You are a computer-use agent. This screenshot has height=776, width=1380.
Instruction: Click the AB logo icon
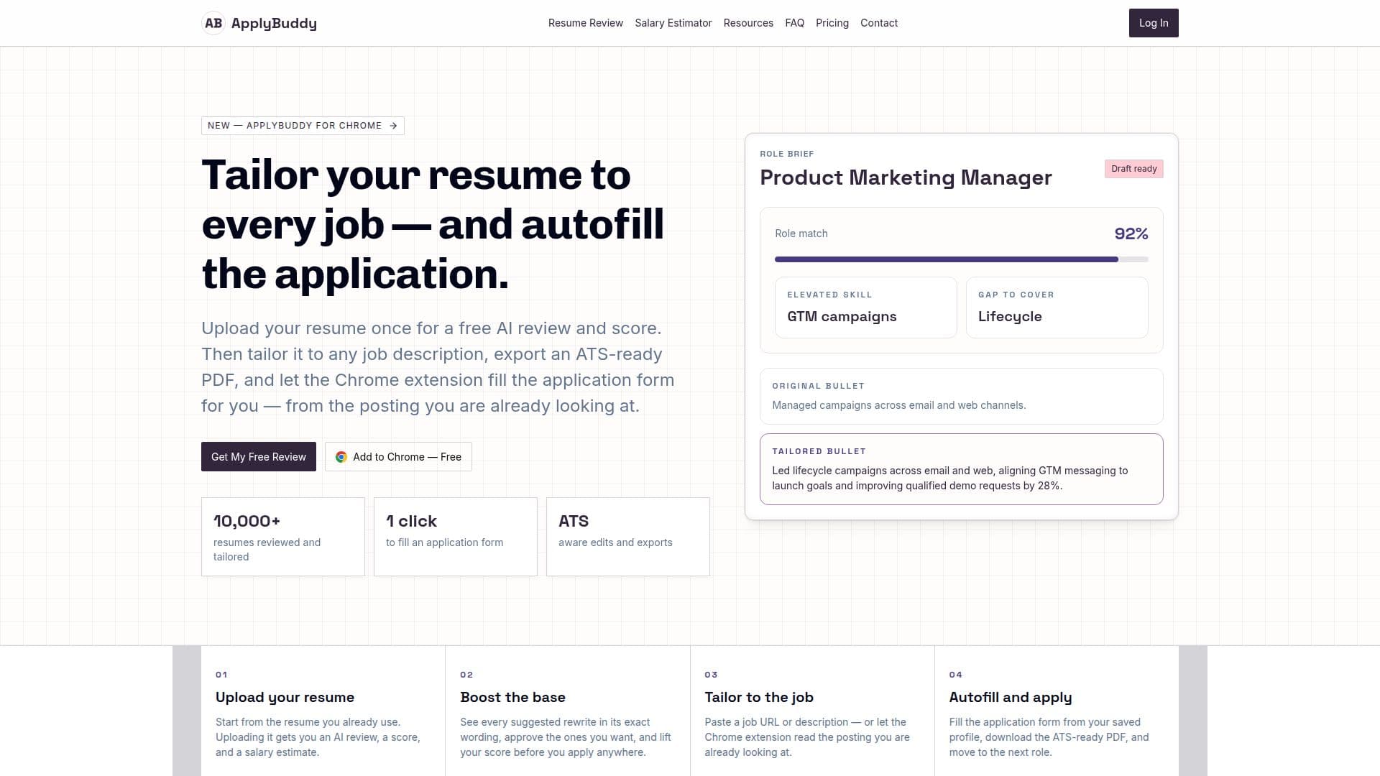pos(213,23)
